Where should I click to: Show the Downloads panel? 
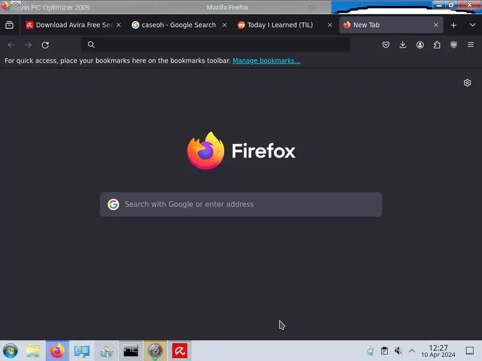coord(403,45)
